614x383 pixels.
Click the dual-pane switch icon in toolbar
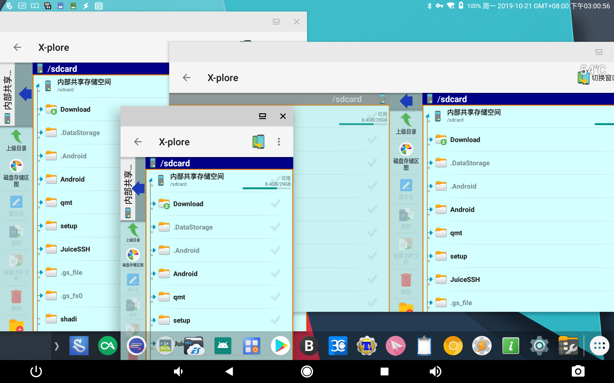[258, 141]
